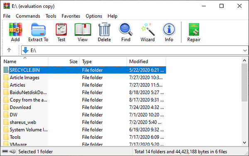This screenshot has height=156, width=249.
Task: Click scrollbar down arrow
Action: coord(244,142)
